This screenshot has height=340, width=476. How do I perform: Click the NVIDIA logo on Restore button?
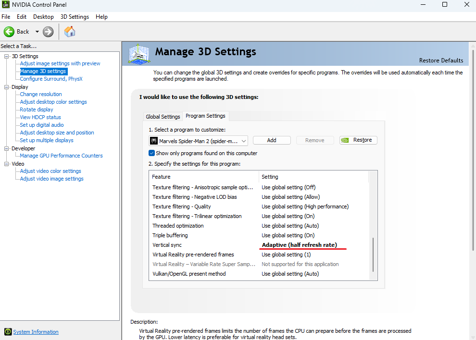point(345,140)
